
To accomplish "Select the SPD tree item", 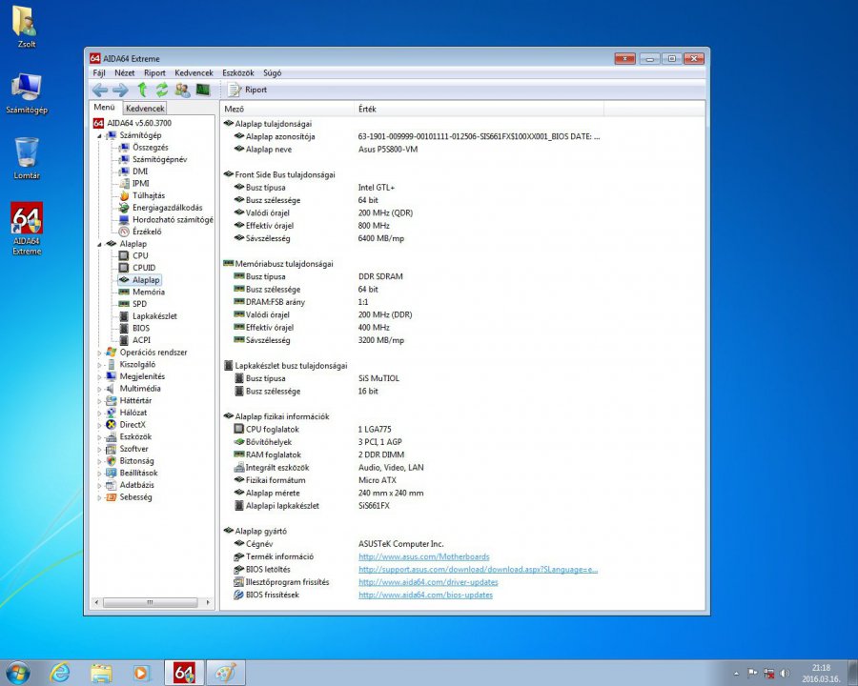I will tap(139, 304).
